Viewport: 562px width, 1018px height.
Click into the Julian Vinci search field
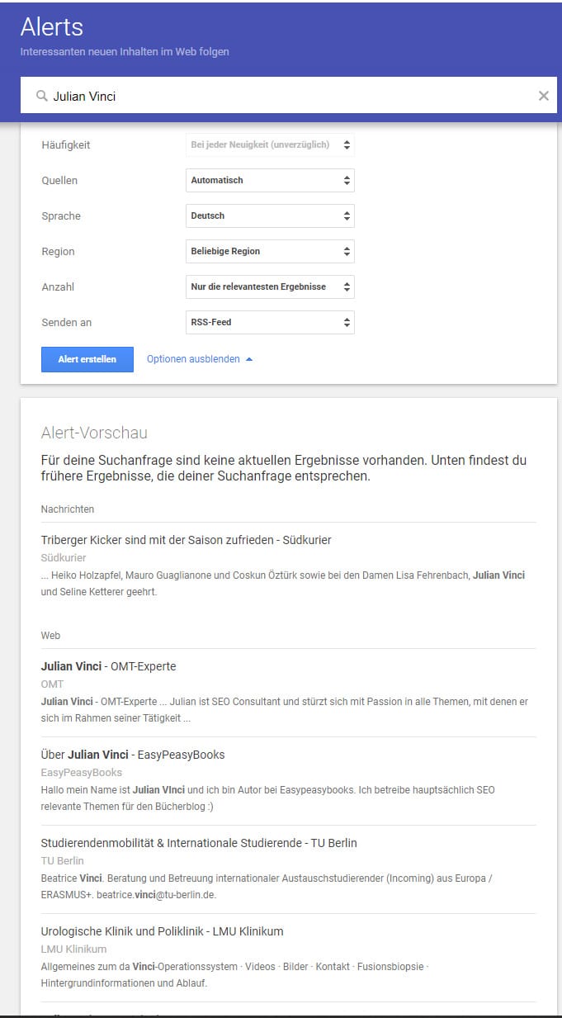[x=289, y=96]
